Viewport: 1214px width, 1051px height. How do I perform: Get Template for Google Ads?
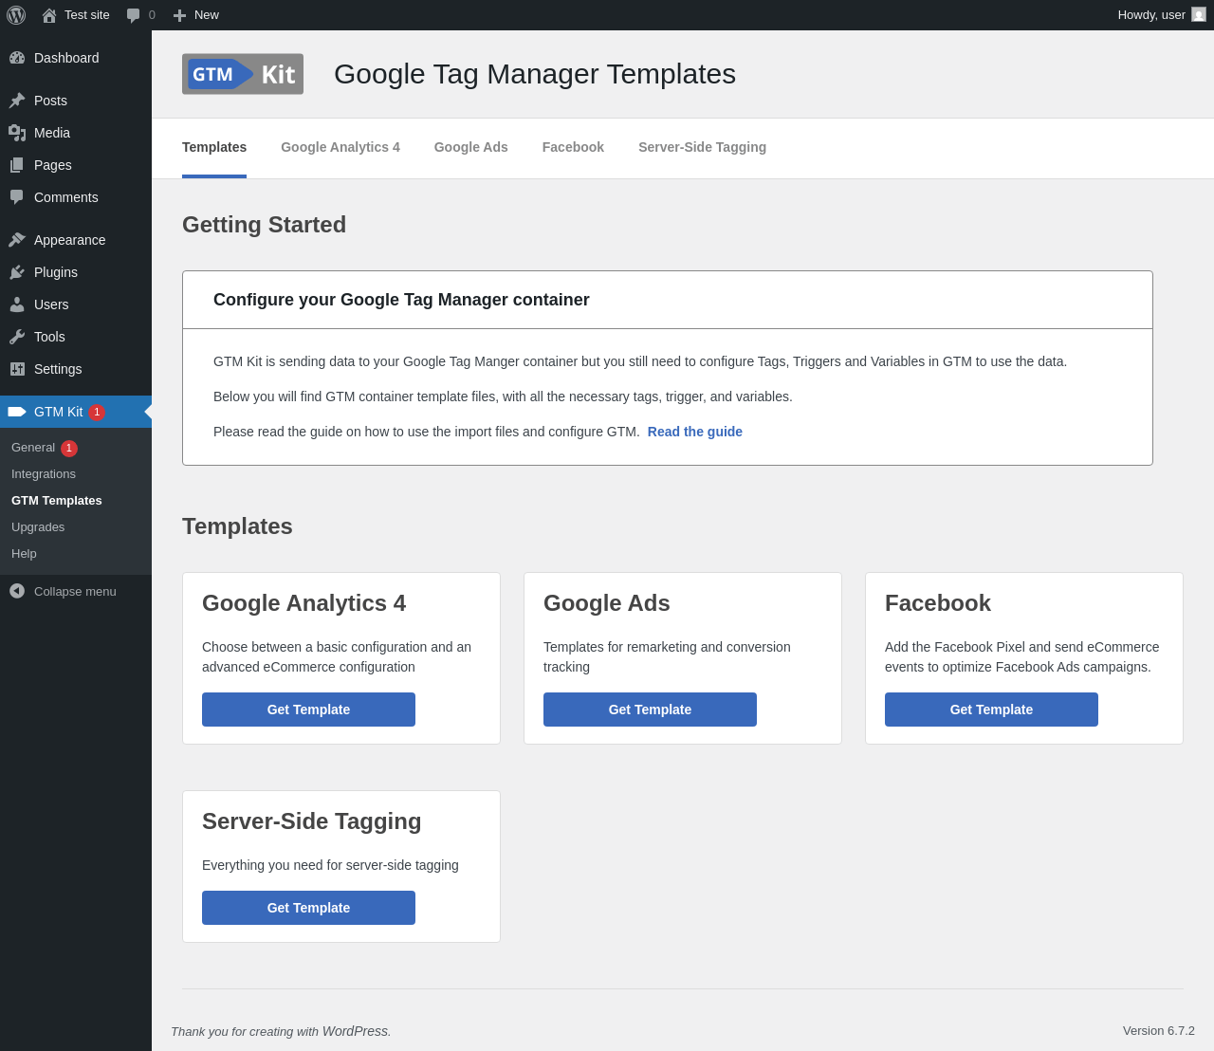(650, 710)
